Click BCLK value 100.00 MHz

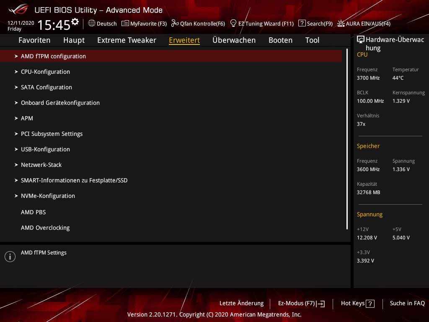pos(370,101)
